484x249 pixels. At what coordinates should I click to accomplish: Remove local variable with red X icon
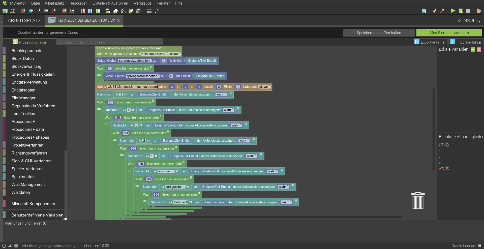479,49
